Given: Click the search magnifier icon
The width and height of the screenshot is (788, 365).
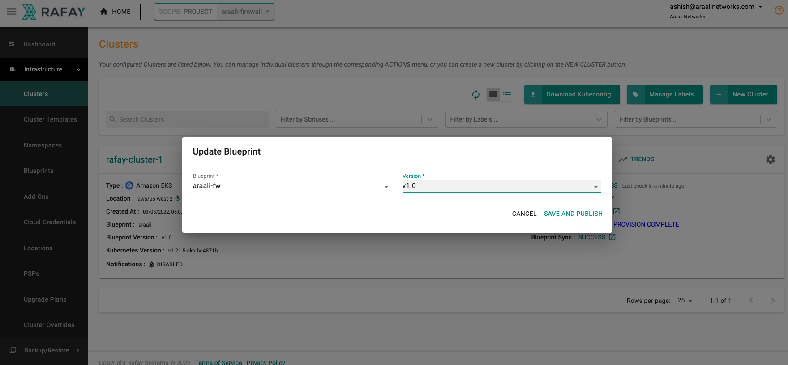Looking at the screenshot, I should click(x=113, y=119).
